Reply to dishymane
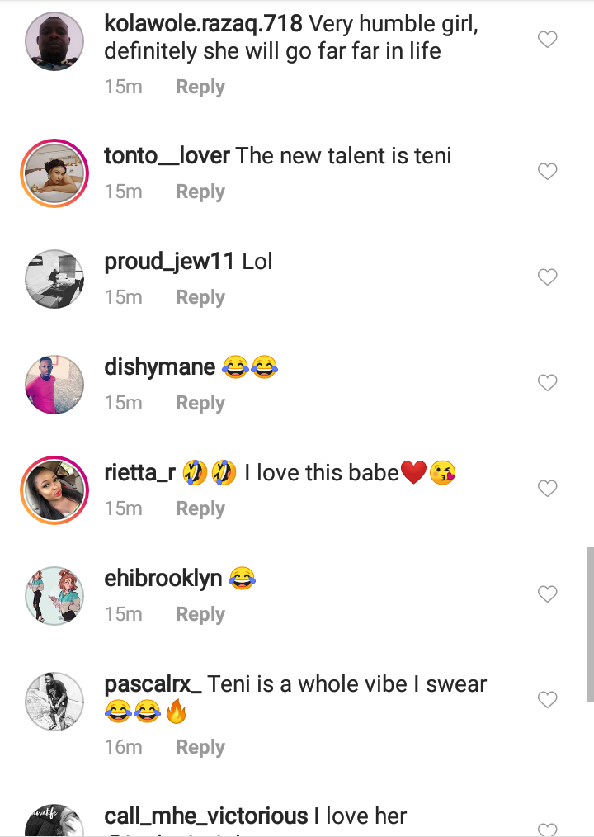This screenshot has height=837, width=594. 200,403
